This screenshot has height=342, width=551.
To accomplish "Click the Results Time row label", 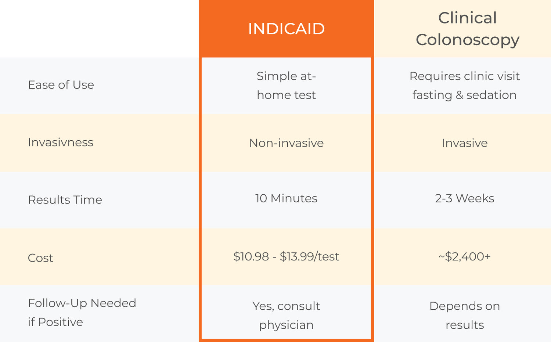I will tap(65, 199).
